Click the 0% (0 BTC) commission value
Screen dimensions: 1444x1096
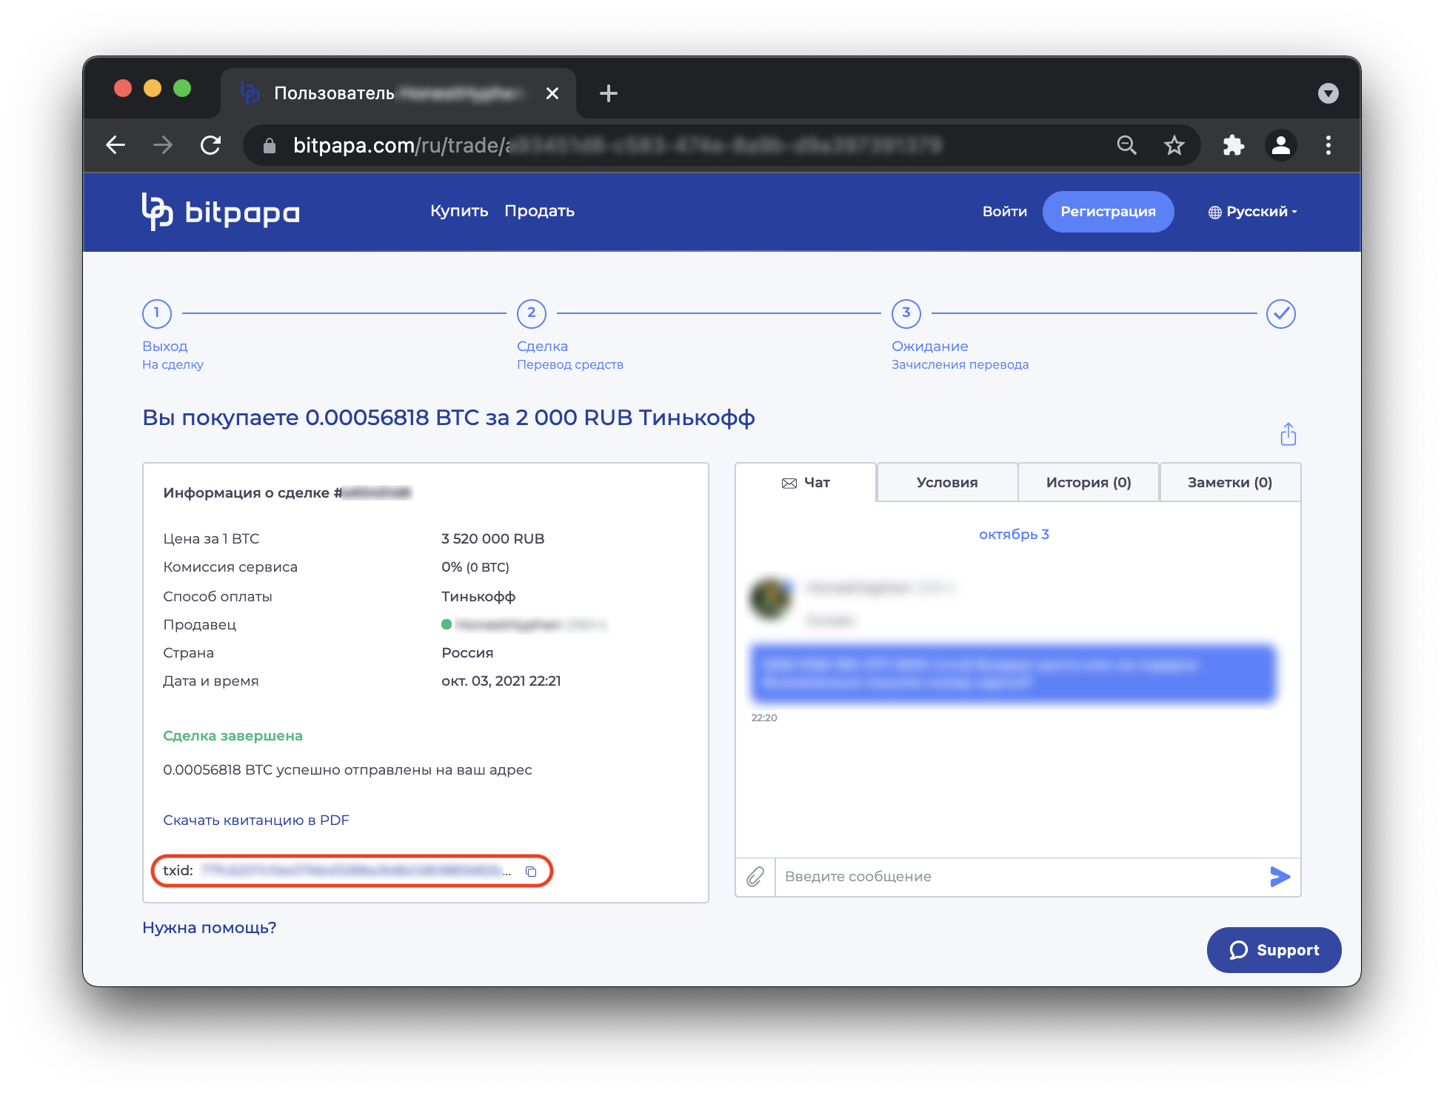tap(475, 567)
